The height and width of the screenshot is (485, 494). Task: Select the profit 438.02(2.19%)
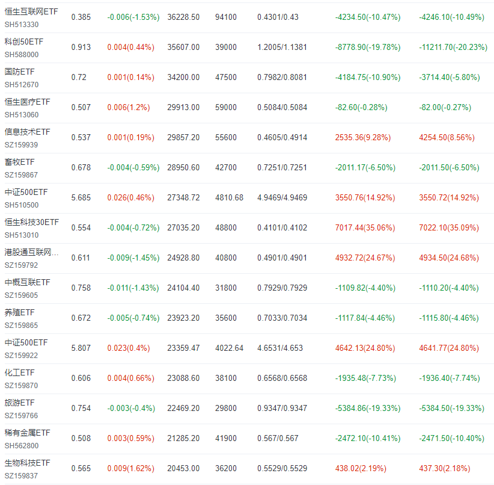[x=361, y=469]
